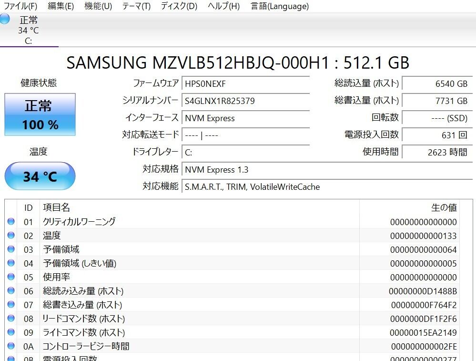Viewport: 476px width, 361px height.
Task: Click the 項目名 column header
Action: [x=56, y=207]
